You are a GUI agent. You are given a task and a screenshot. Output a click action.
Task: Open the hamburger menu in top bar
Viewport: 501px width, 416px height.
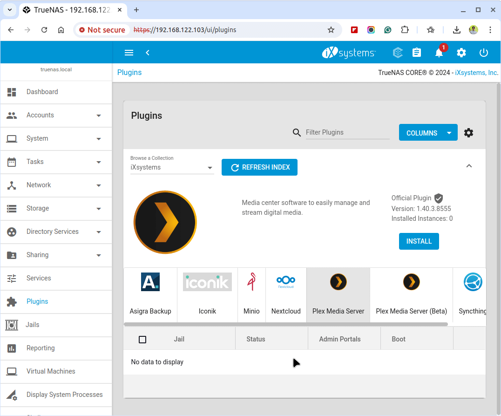click(129, 53)
